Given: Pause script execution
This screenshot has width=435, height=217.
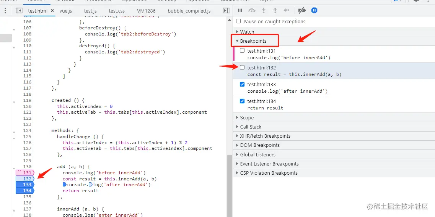Looking at the screenshot, I should click(240, 11).
